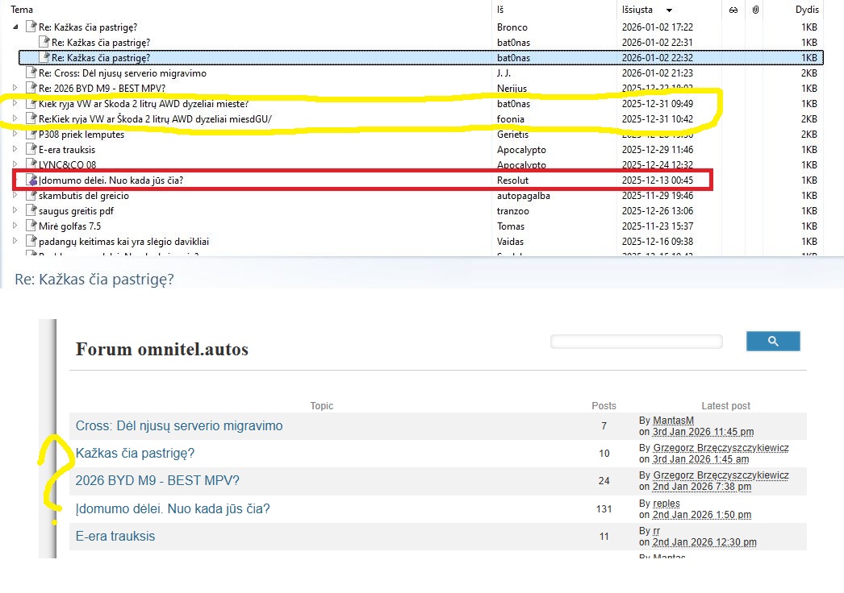
Task: Sort messages by the 'Tema' column header
Action: point(22,10)
